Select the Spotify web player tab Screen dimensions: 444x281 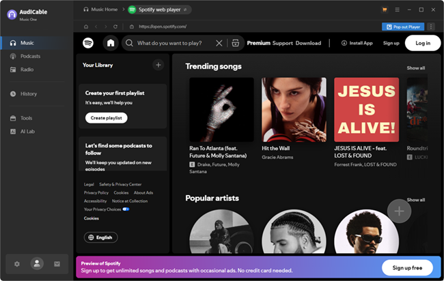159,10
